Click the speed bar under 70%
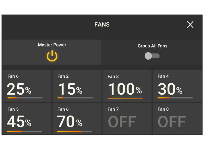This screenshot has height=153, width=204. pos(74,131)
